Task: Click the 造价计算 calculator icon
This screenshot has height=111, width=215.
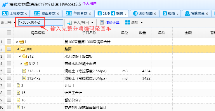Action: tap(102, 22)
